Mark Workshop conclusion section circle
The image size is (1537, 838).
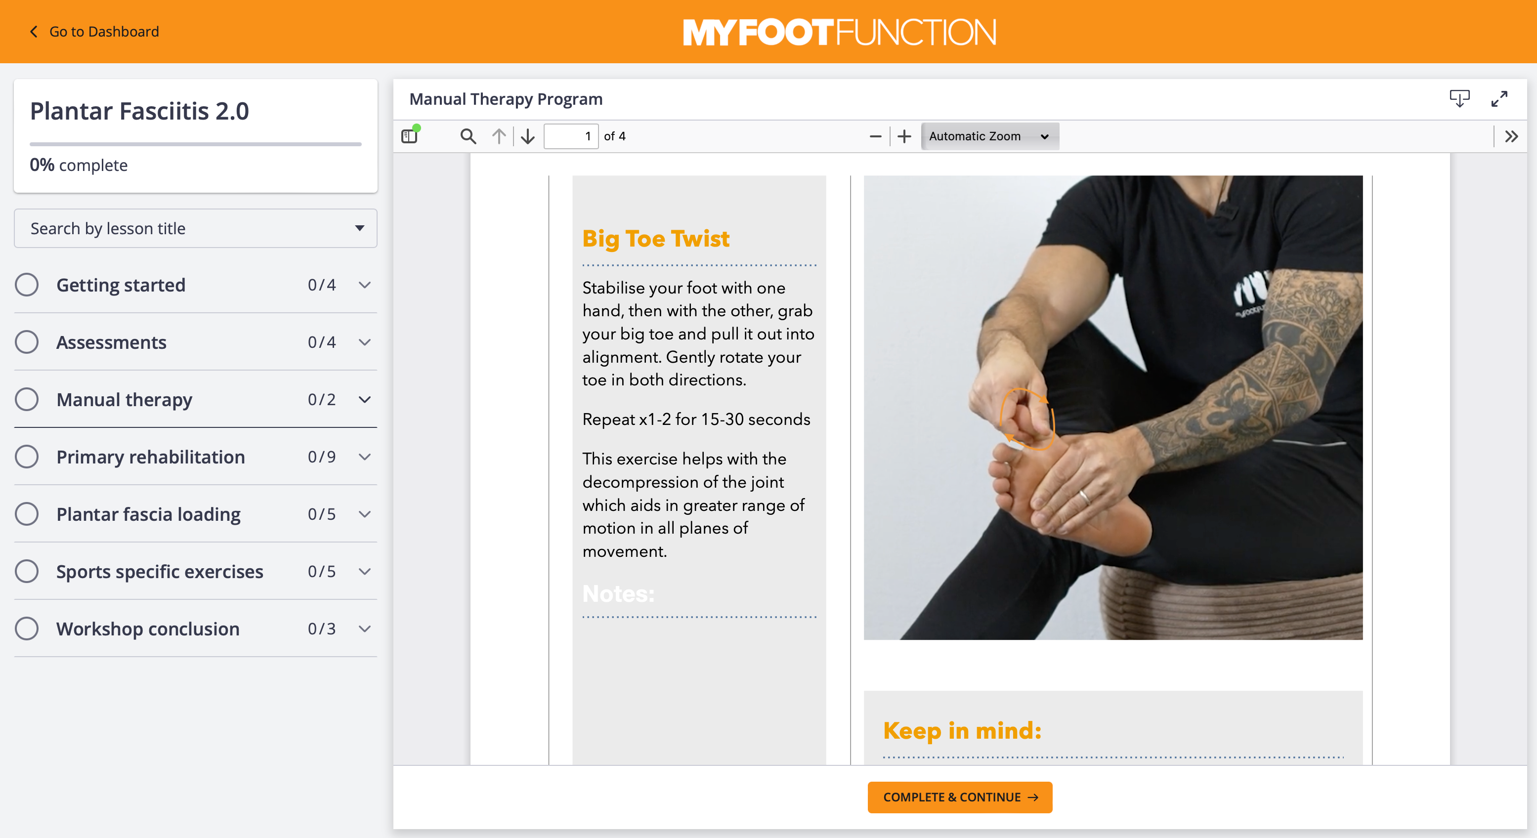click(x=27, y=628)
